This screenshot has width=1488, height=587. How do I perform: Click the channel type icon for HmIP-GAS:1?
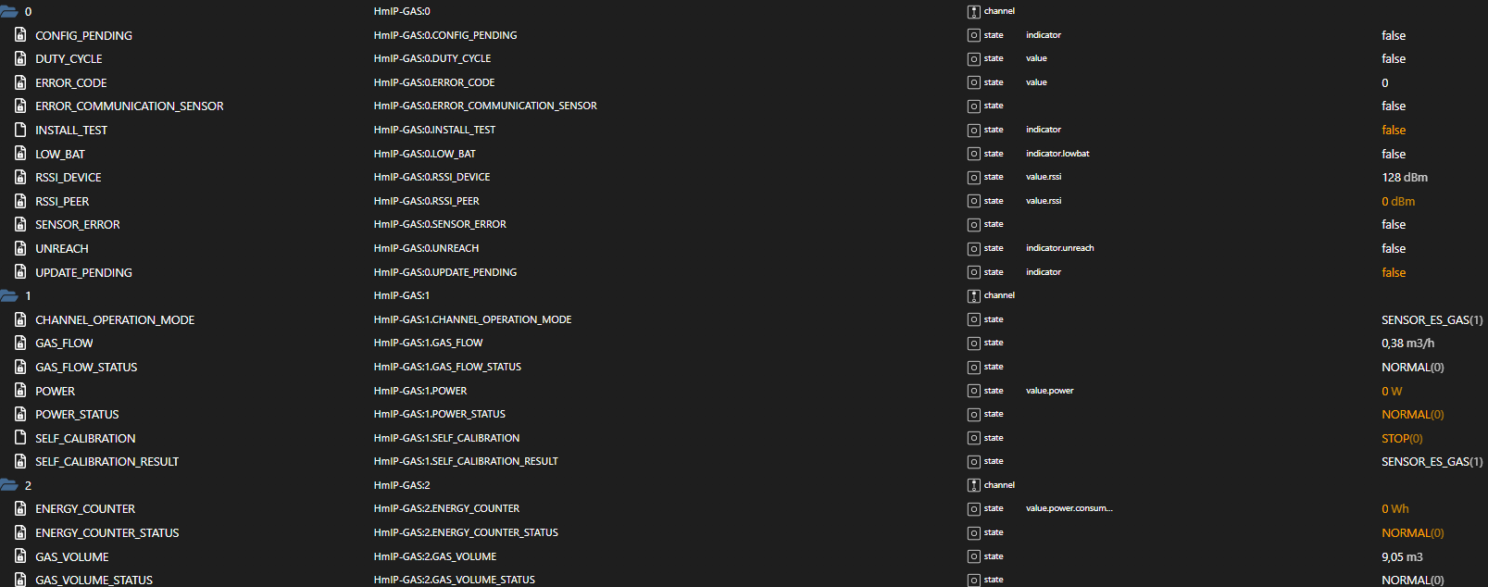973,296
